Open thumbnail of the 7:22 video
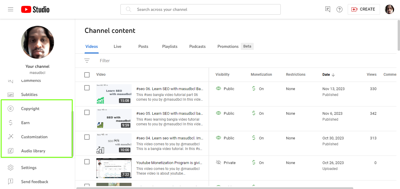Viewport: 400px width, 189px height. [114, 168]
